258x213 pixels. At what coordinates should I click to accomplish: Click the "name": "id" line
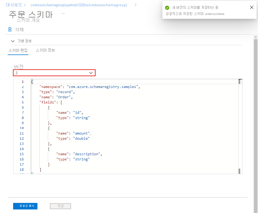point(70,113)
